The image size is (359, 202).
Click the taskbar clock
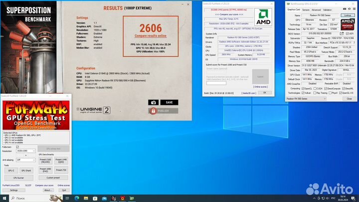[x=343, y=198]
